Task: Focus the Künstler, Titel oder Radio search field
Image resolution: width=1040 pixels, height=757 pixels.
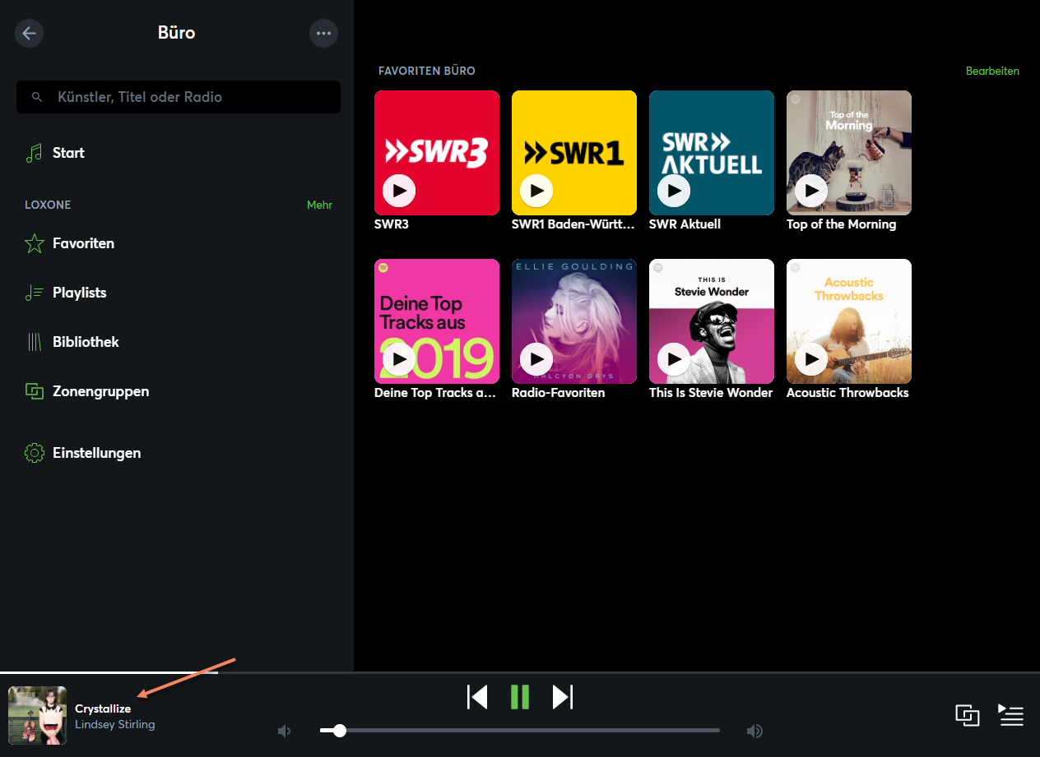Action: pyautogui.click(x=179, y=97)
